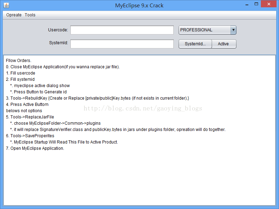This screenshot has height=209, width=279.
Task: Click the 'Fllow Orders.' text line
Action: click(x=18, y=61)
